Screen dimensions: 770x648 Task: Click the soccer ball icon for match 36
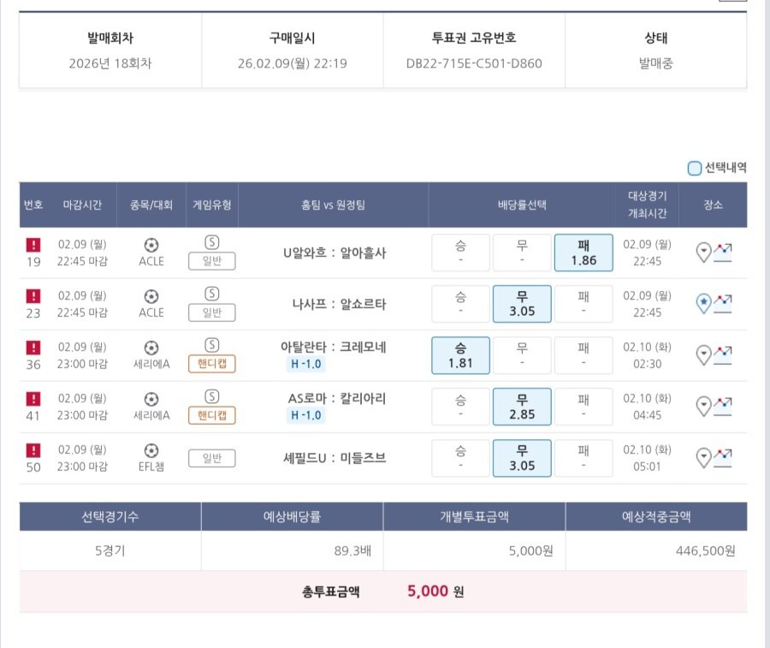pos(151,348)
